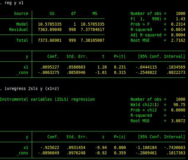Click the 'Instrumental variables (2SLS) regression' title

47,99
